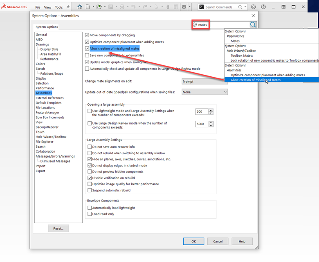
Task: Check Optimize image quality for better performance
Action: pyautogui.click(x=90, y=184)
